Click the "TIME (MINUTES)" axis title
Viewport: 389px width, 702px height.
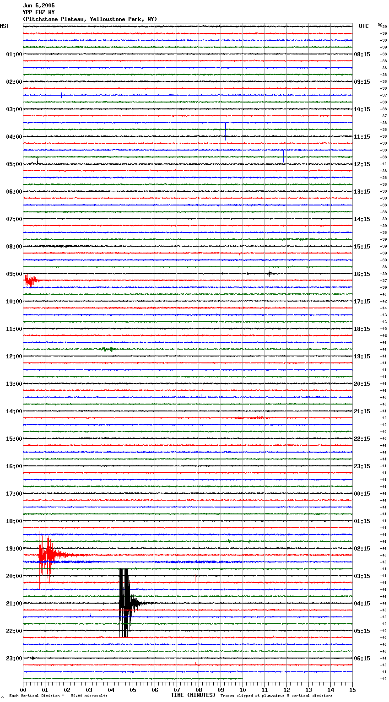(x=193, y=695)
